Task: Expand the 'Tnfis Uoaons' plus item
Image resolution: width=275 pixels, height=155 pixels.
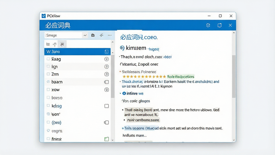Action: click(x=123, y=128)
